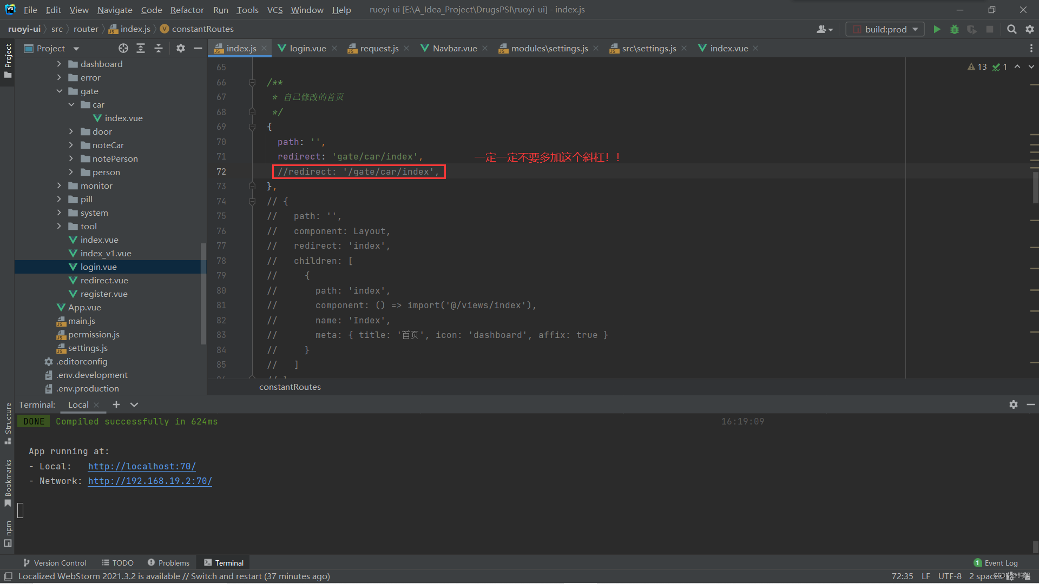Add a new terminal session
Viewport: 1039px width, 584px height.
click(x=116, y=404)
